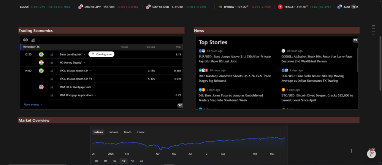Click importance bars icon for MBA Mortgage Applications

[x=52, y=95]
